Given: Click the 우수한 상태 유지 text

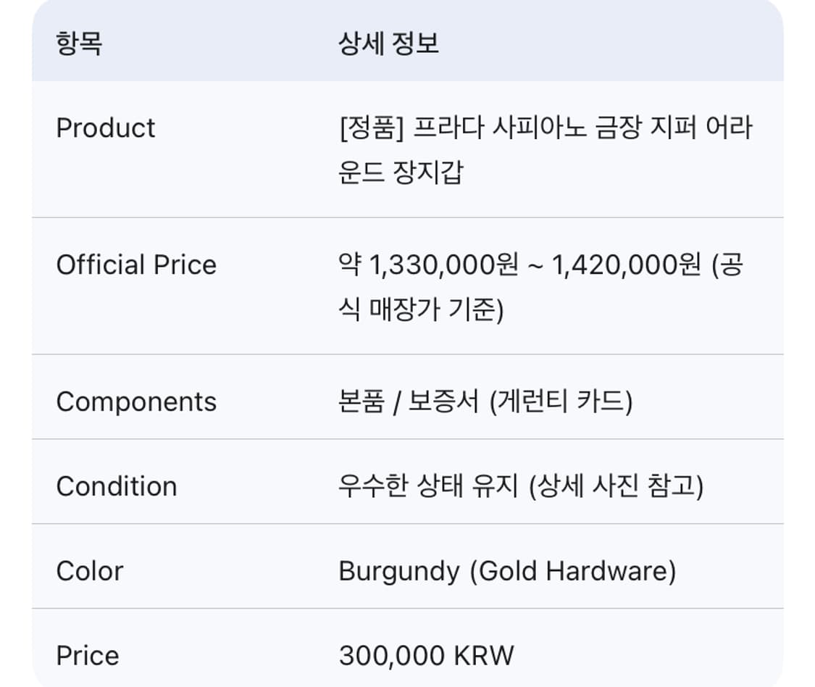Looking at the screenshot, I should 428,486.
